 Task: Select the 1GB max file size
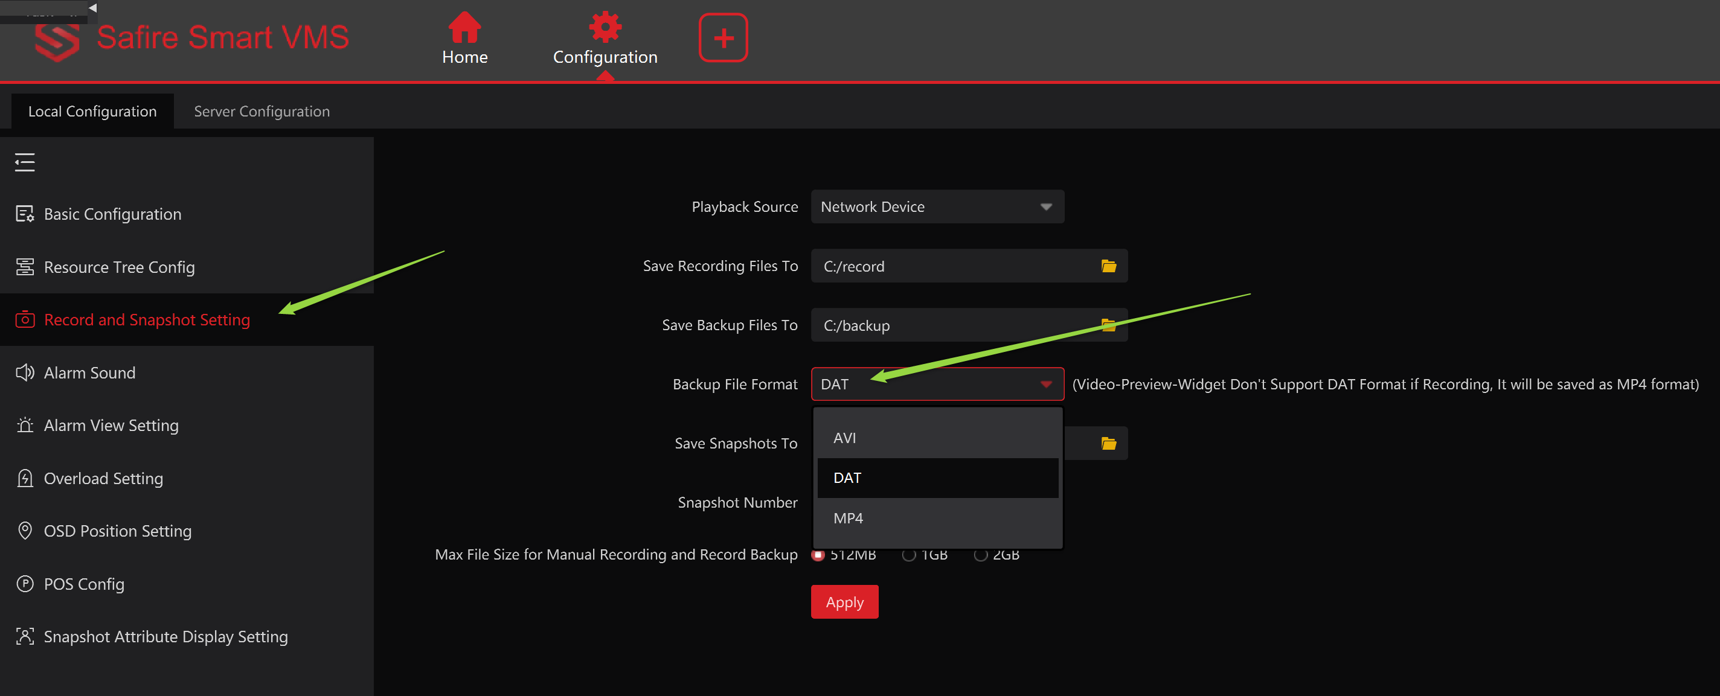(x=909, y=555)
